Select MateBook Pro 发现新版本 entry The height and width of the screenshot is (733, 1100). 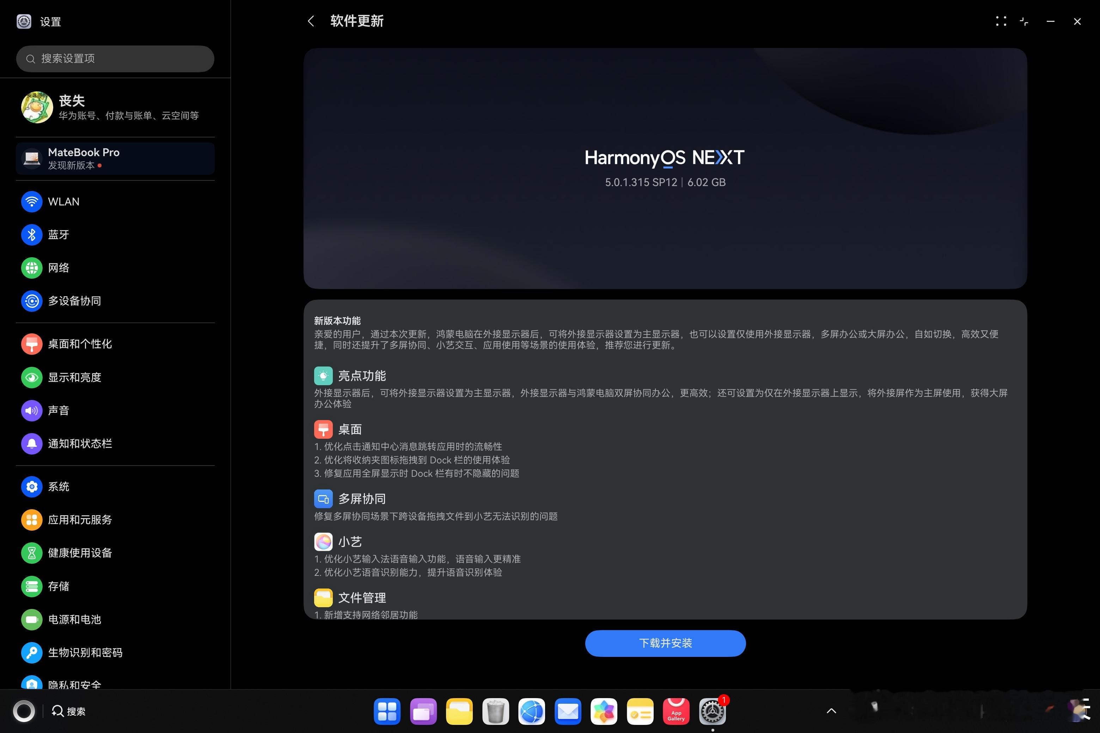(x=115, y=159)
